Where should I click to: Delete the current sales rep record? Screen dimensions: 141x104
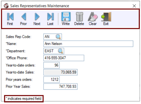click(x=79, y=19)
